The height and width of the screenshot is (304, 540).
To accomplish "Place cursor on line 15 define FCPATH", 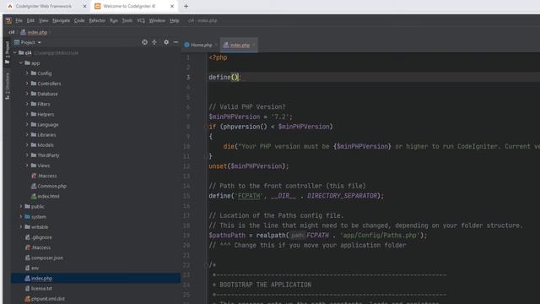I will (x=296, y=196).
